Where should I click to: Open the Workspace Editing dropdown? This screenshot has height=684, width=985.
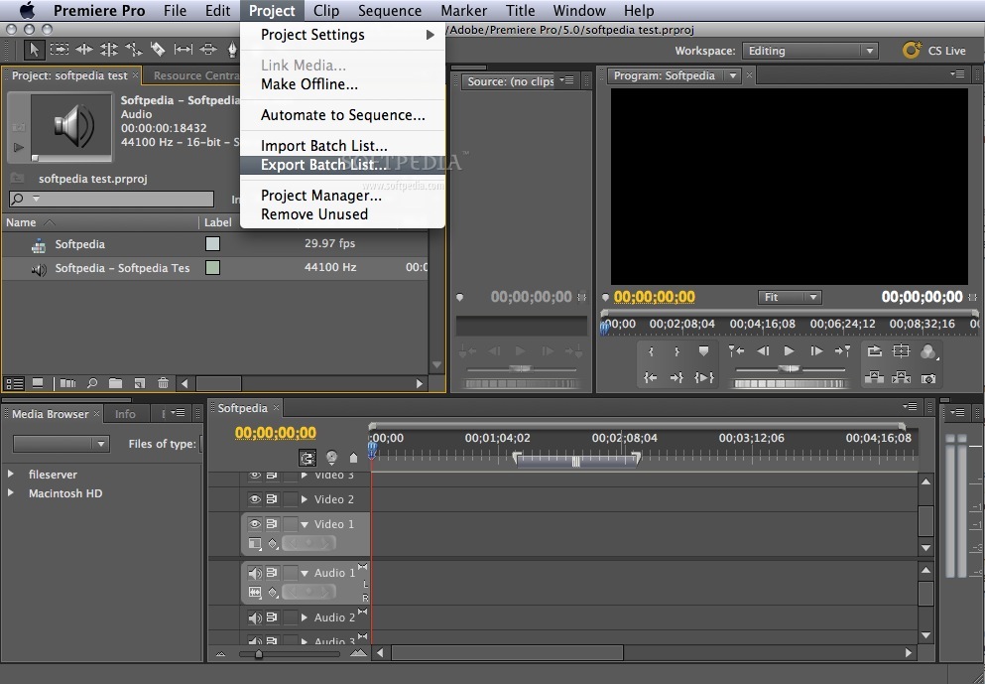(x=809, y=51)
